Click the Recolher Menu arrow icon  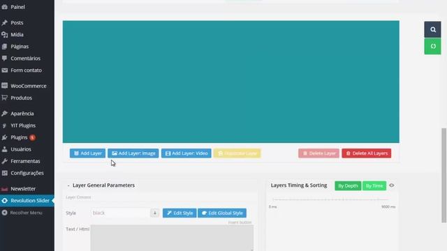5,213
